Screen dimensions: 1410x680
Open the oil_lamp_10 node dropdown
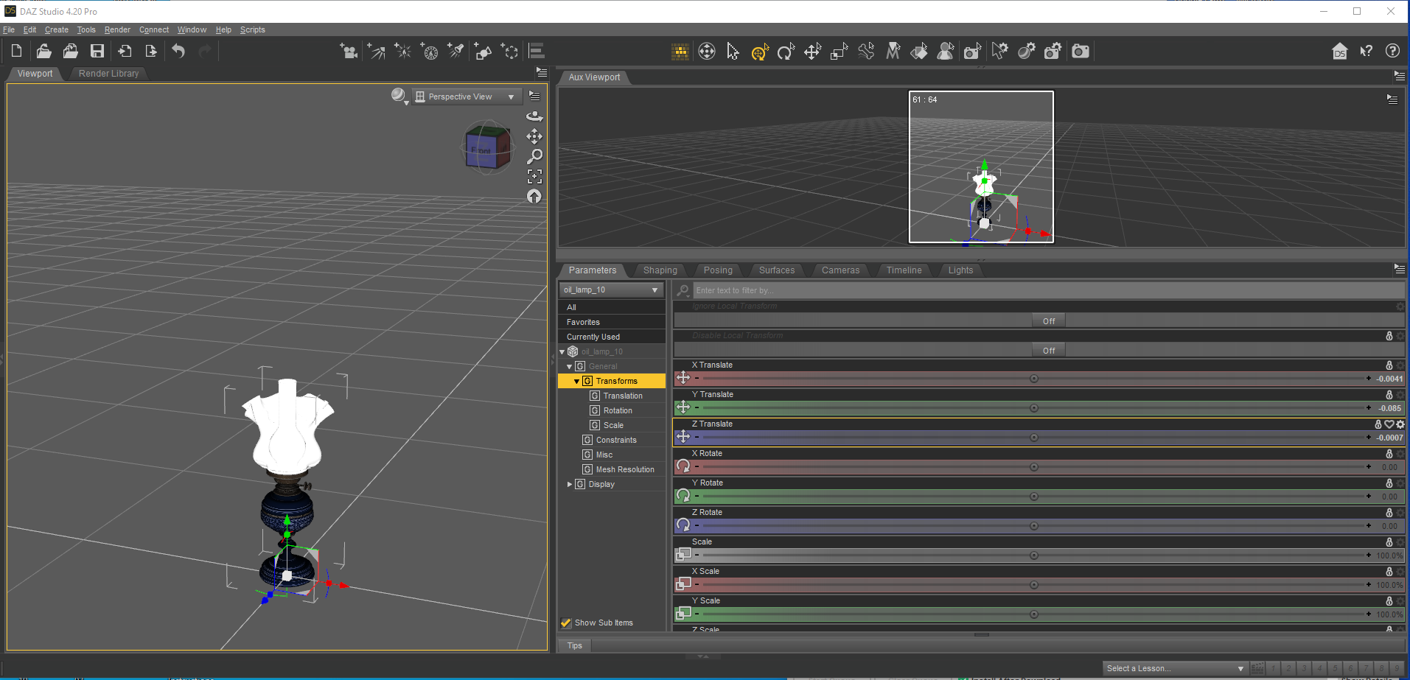[x=611, y=290]
